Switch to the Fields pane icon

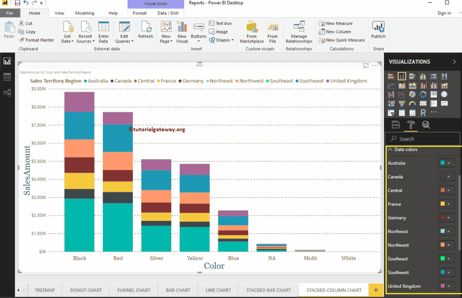coord(396,124)
